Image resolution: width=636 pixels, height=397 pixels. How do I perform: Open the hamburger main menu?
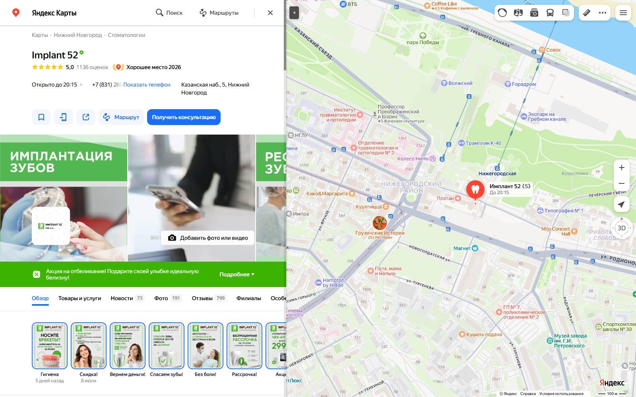click(x=623, y=13)
